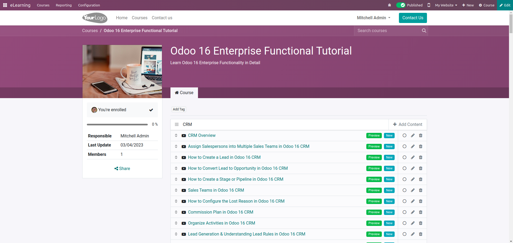The width and height of the screenshot is (513, 243).
Task: Click the search courses magnifier icon
Action: [x=424, y=31]
